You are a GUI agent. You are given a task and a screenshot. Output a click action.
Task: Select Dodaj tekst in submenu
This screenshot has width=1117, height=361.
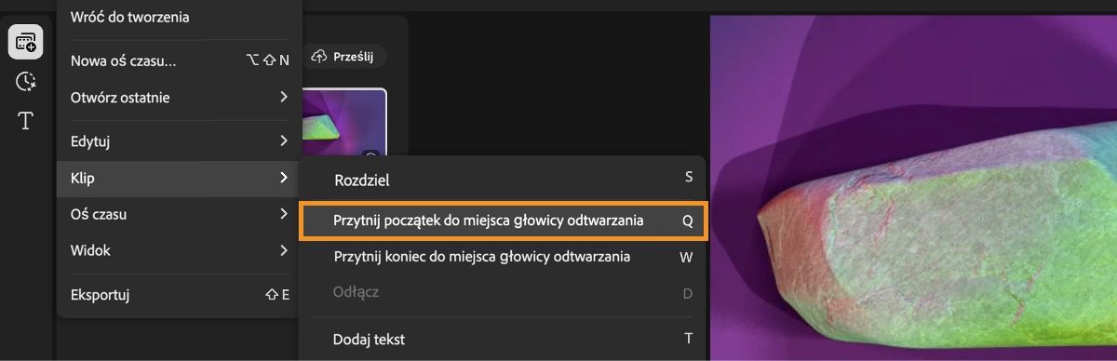pyautogui.click(x=503, y=339)
